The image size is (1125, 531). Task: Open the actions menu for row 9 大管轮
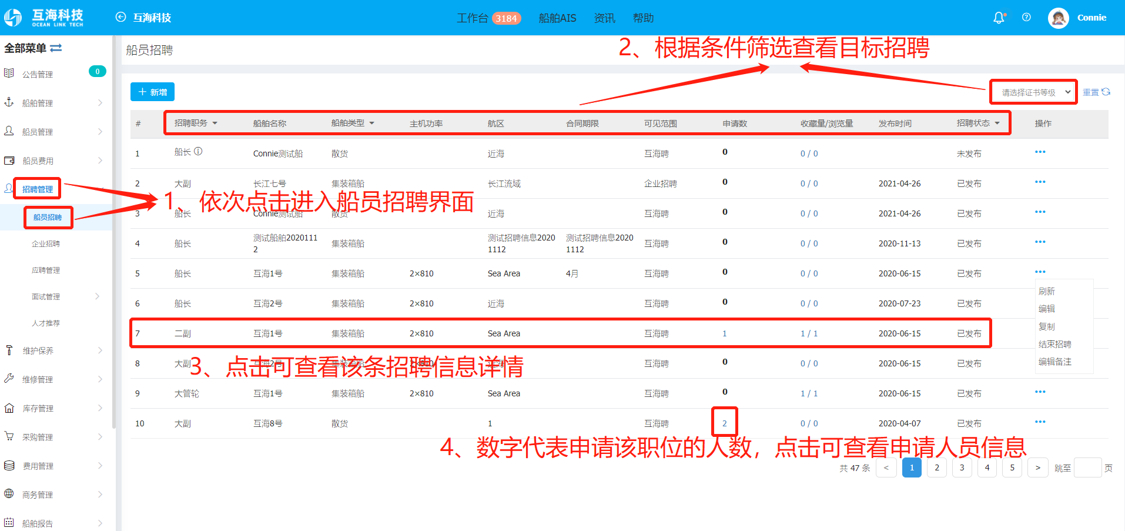[x=1040, y=392]
